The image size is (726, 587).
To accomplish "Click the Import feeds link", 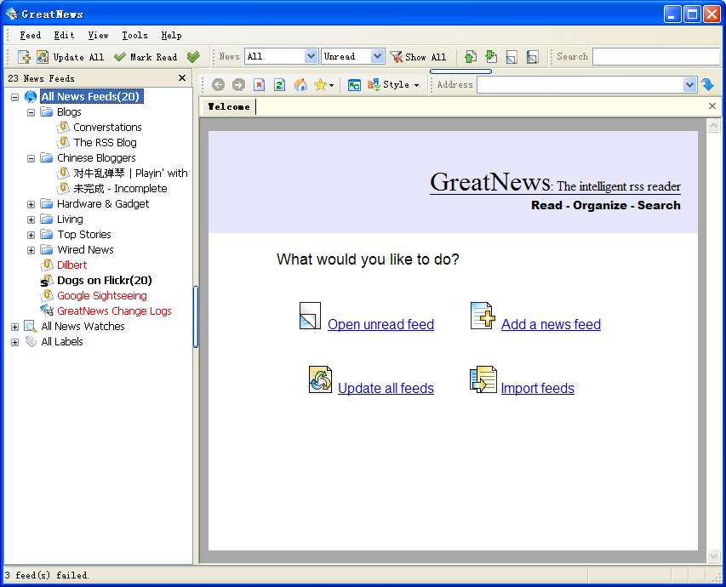I will [x=538, y=388].
